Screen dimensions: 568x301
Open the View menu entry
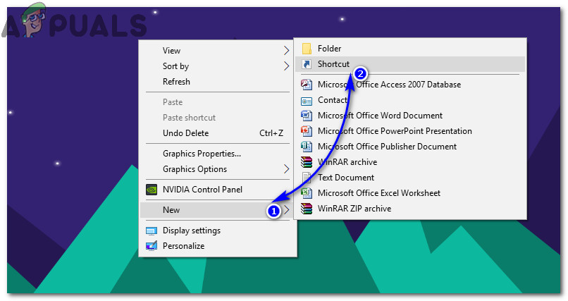tap(218, 51)
